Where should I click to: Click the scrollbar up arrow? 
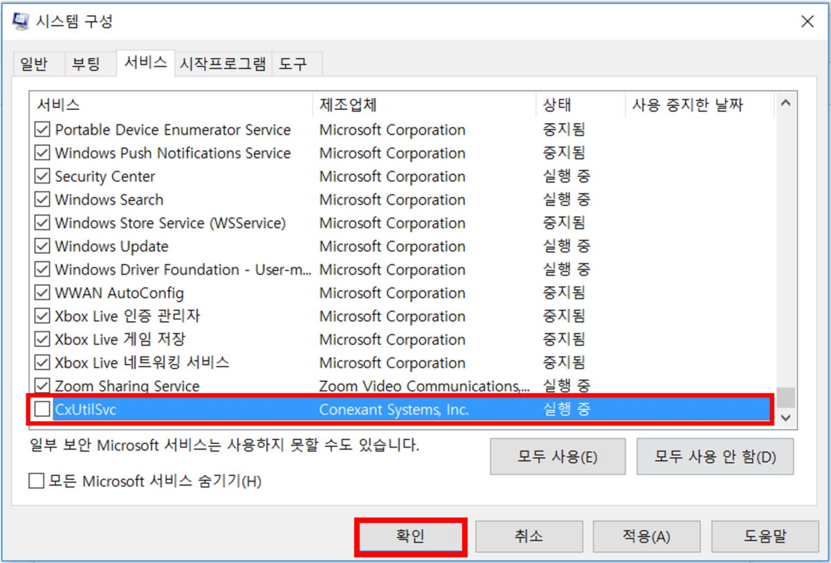[785, 103]
